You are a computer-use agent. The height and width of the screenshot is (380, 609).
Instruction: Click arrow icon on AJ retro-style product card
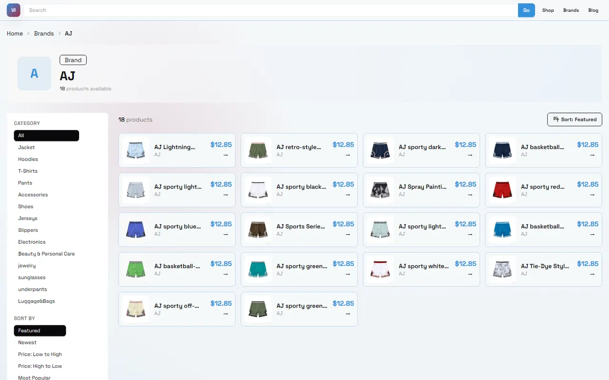point(348,155)
